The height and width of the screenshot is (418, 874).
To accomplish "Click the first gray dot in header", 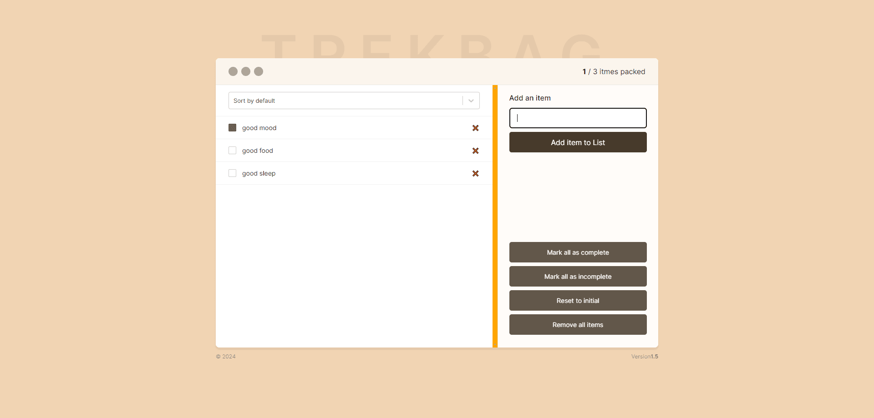I will [x=233, y=71].
